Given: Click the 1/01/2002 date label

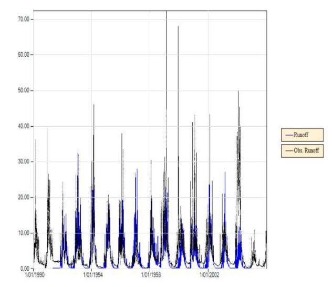Looking at the screenshot, I should click(210, 275).
